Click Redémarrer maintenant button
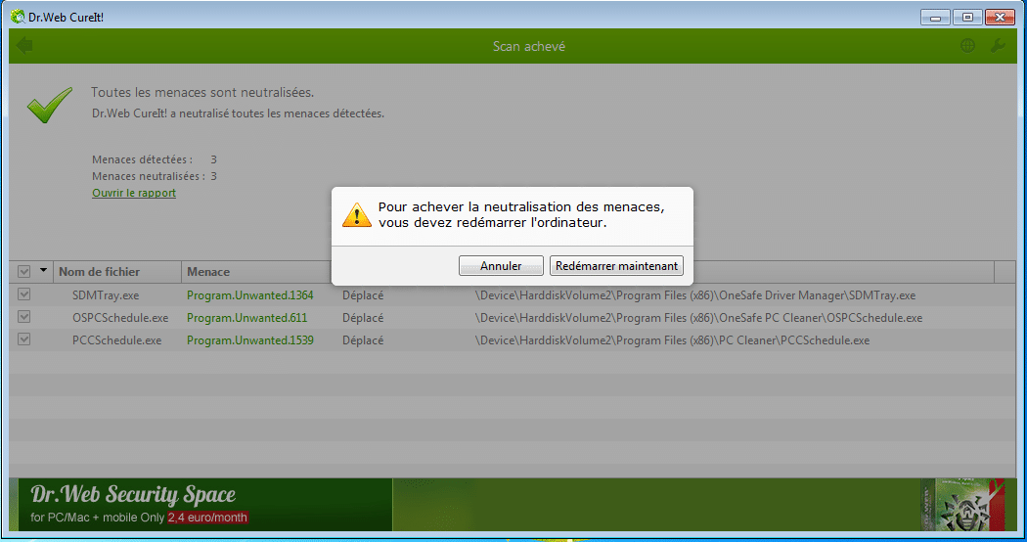 616,265
